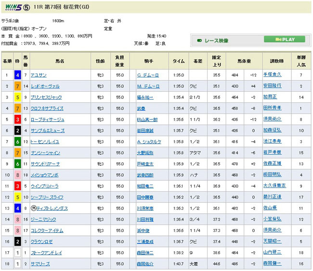This screenshot has height=271, width=313.
Task: Click the circled 外 icon beside ディストレメンダス
Action: pos(34,208)
